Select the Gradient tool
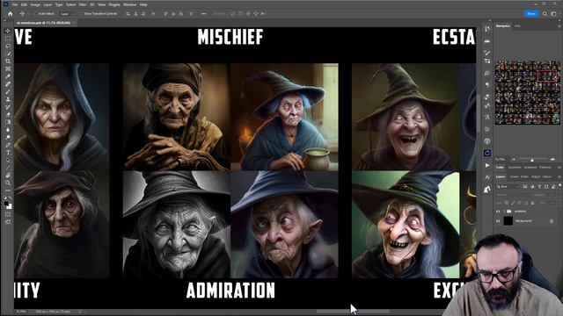563x316 pixels. click(x=8, y=122)
